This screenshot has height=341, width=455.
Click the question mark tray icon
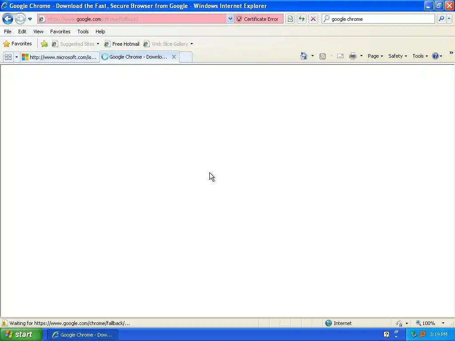click(x=386, y=335)
